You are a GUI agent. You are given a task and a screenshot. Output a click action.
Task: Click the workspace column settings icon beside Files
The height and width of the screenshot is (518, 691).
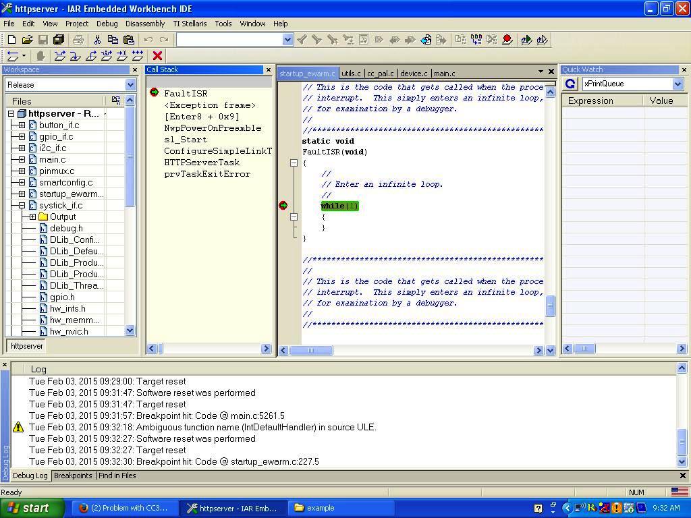pos(116,100)
